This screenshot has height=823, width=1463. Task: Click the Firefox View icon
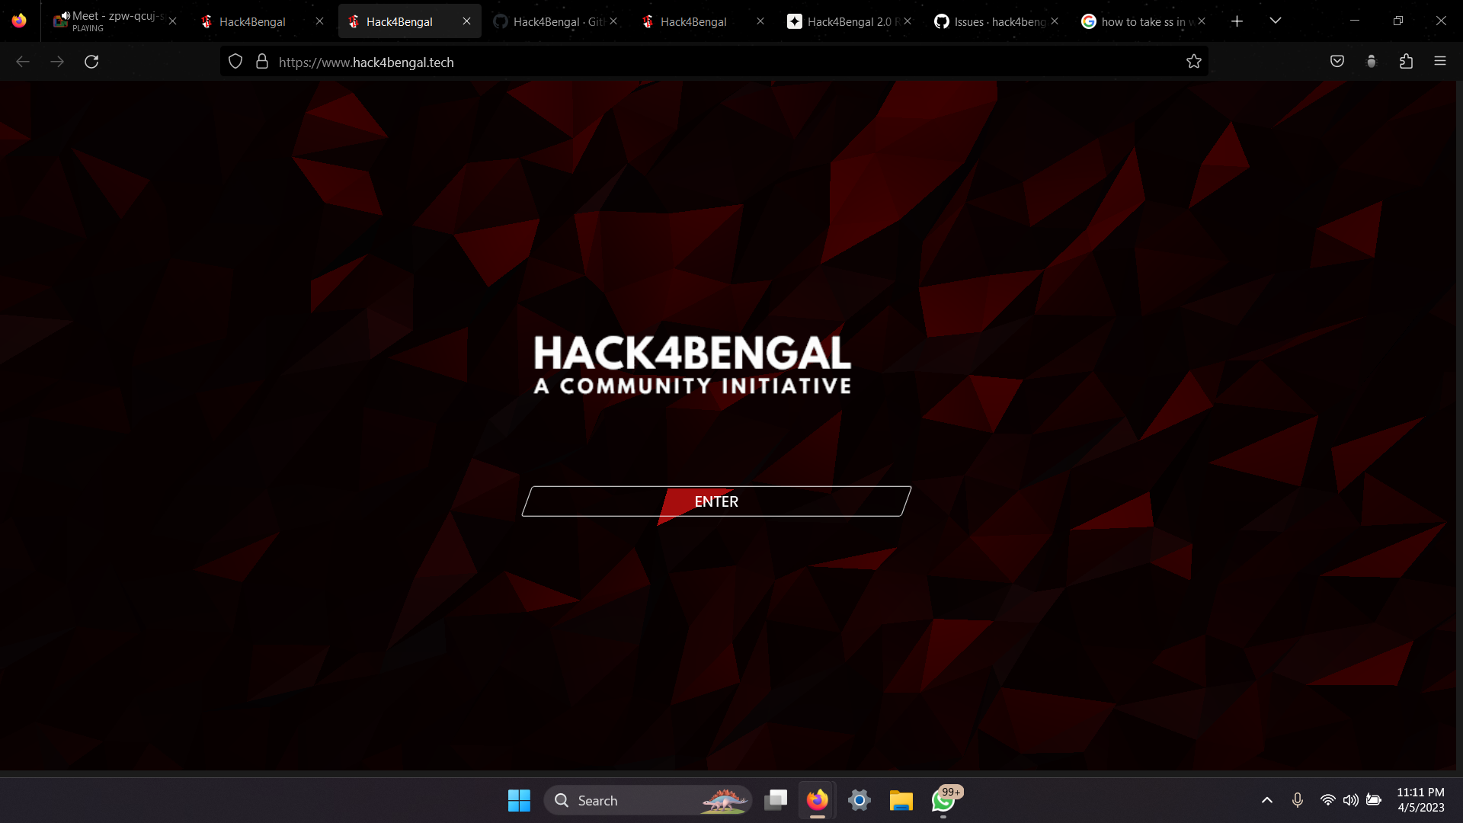[x=19, y=21]
